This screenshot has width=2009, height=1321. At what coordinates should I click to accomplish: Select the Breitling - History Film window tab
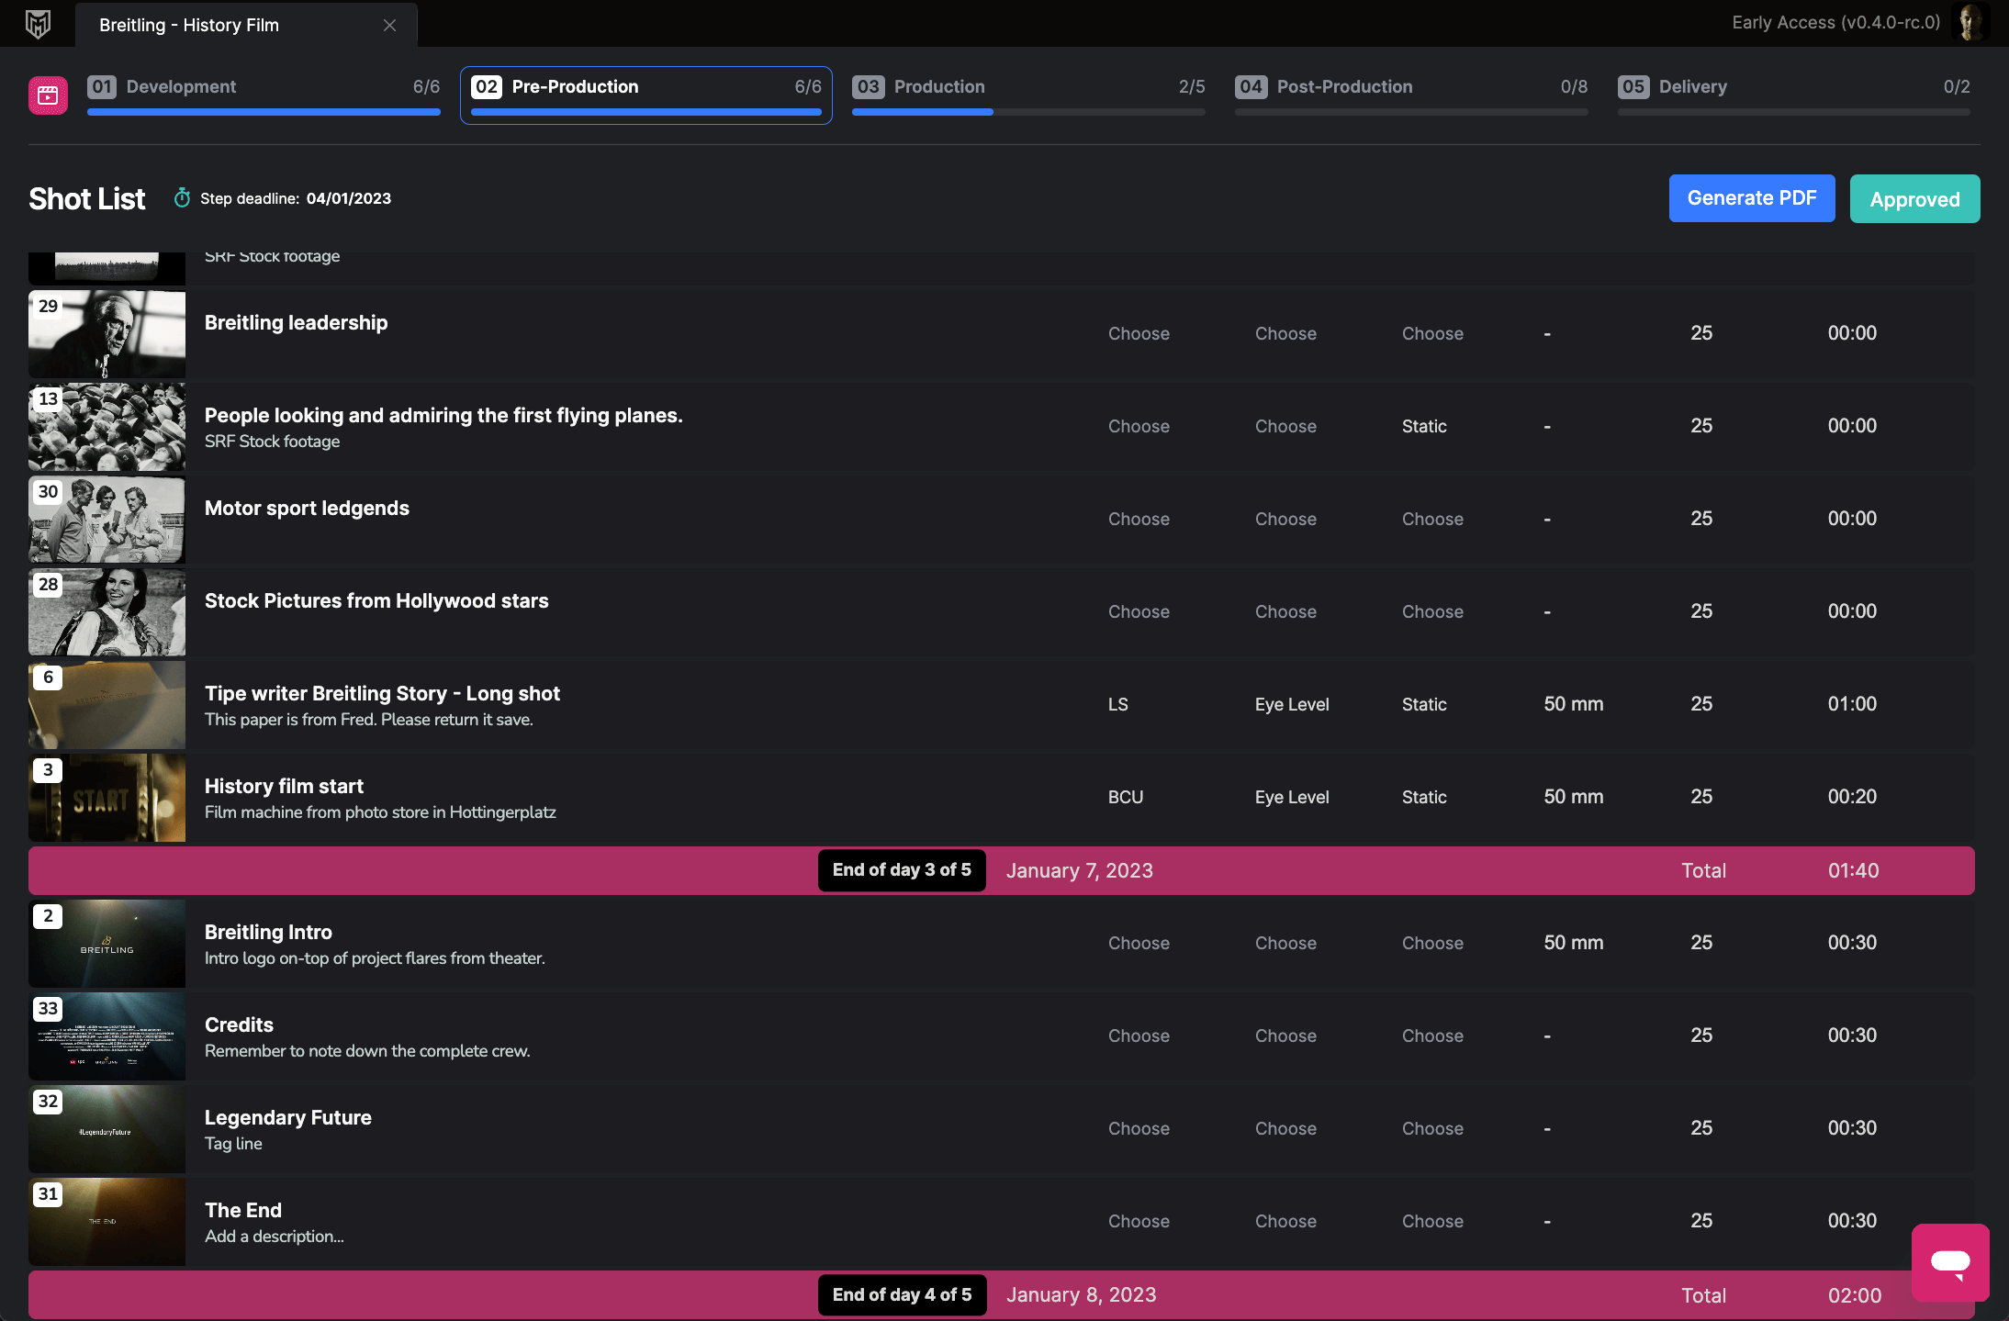point(246,25)
